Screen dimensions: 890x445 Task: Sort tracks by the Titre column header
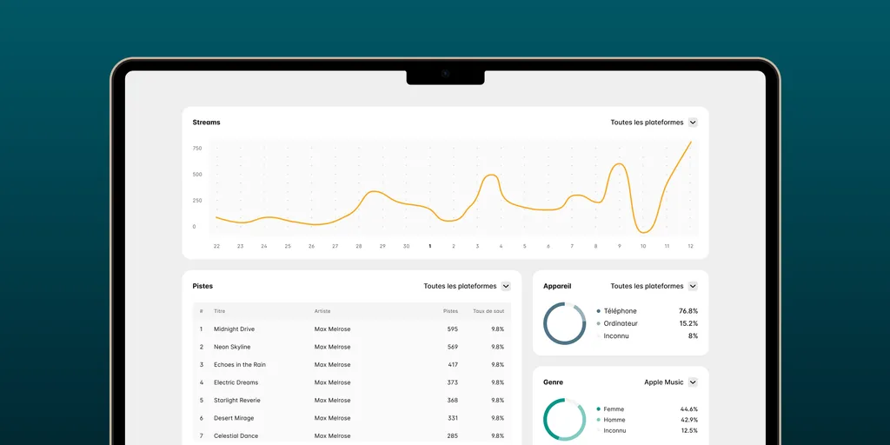click(219, 311)
